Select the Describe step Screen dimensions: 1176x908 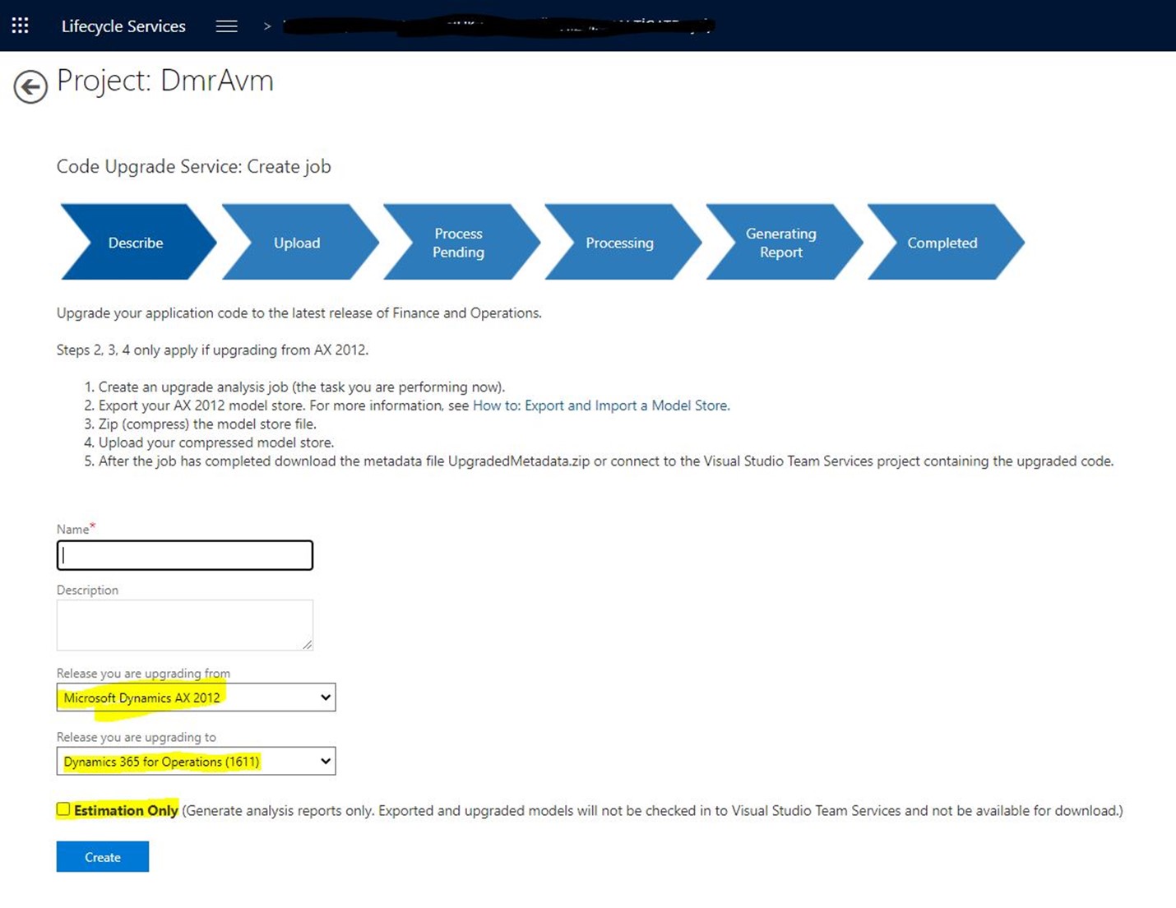pyautogui.click(x=137, y=243)
